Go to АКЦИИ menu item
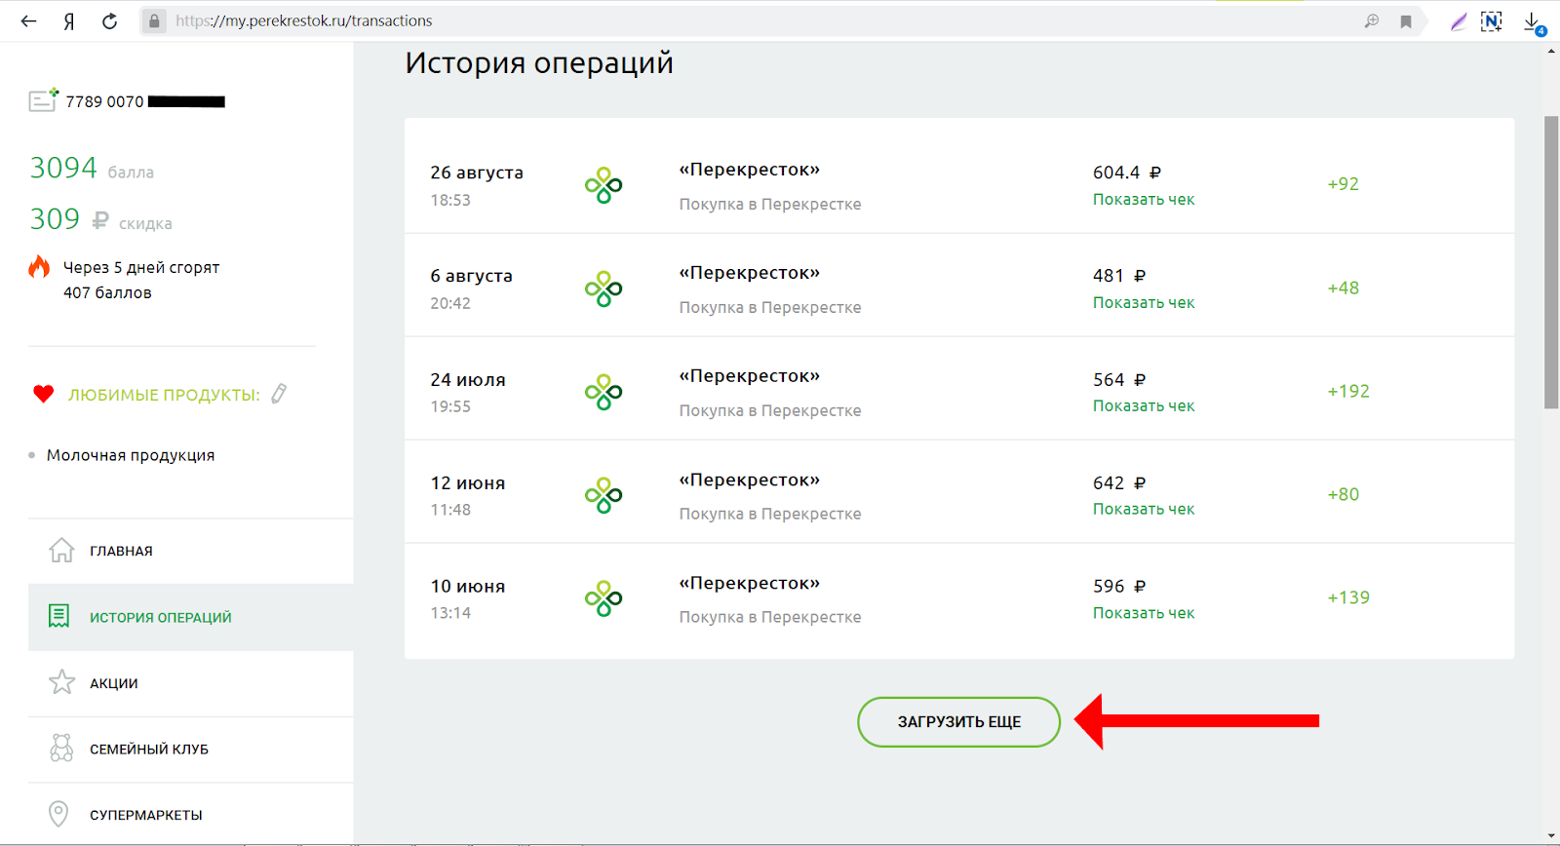The image size is (1560, 846). [x=191, y=683]
